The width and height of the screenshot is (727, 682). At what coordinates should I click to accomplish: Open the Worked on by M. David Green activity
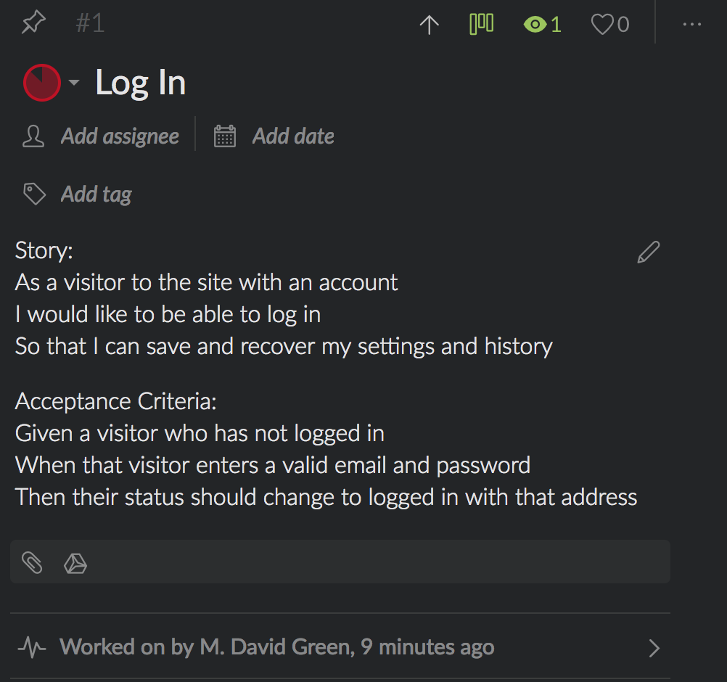click(276, 647)
